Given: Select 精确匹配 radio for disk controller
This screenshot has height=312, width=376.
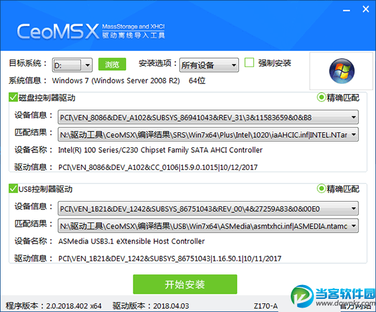Looking at the screenshot, I should click(321, 97).
